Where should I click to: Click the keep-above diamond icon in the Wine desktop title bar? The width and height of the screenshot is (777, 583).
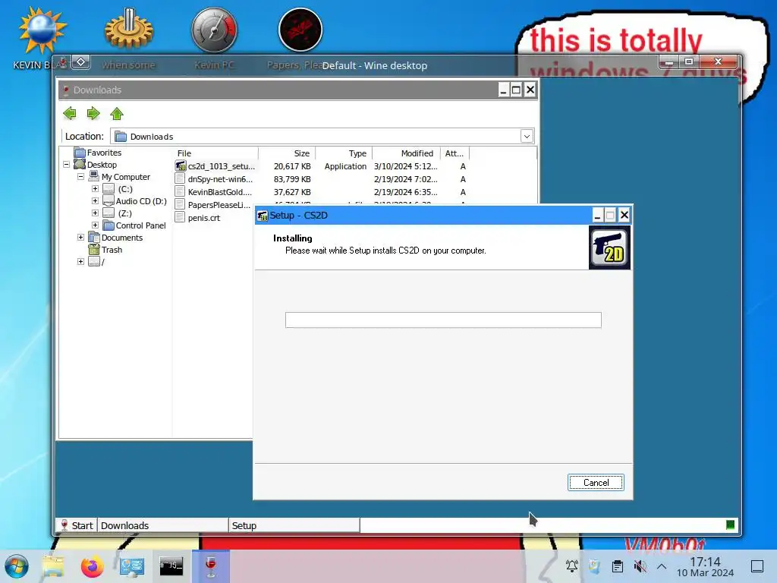coord(80,62)
